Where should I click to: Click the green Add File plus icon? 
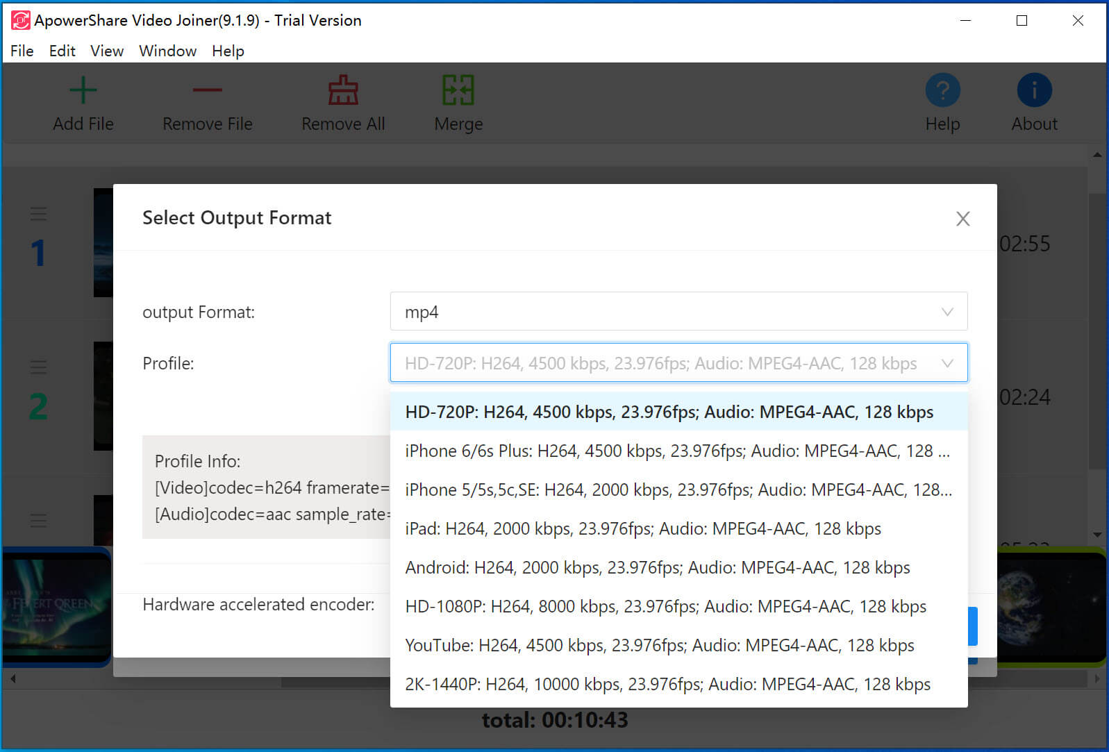[x=83, y=90]
